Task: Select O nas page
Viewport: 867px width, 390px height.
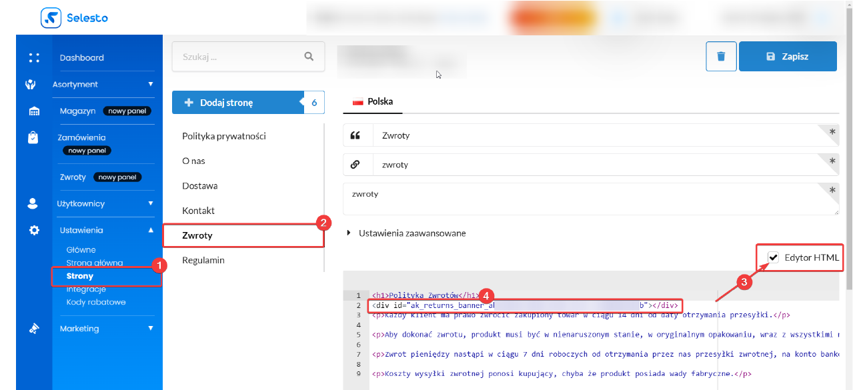Action: (x=194, y=161)
